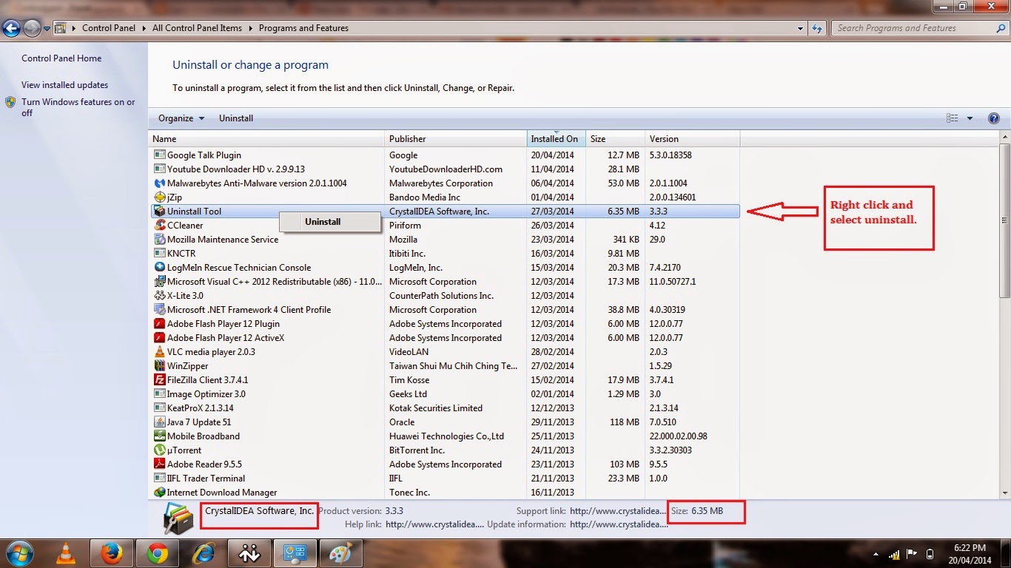Click the Google Talk Plugin program icon
Viewport: 1011px width, 568px height.
pyautogui.click(x=159, y=155)
